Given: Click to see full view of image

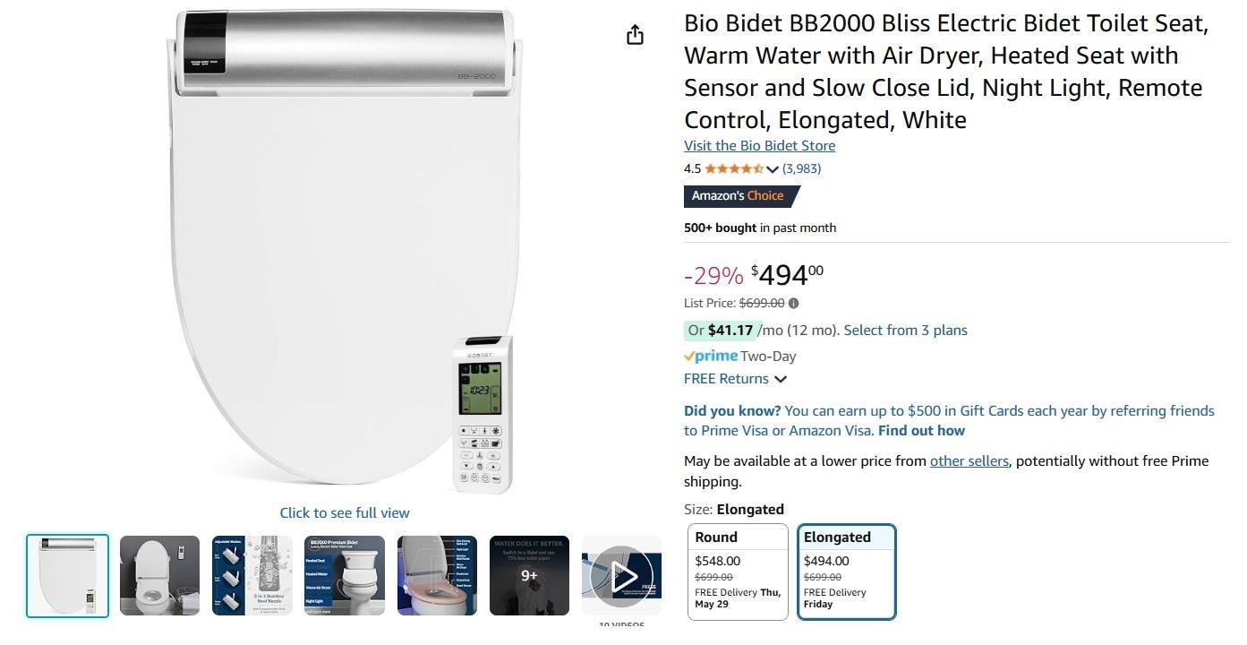Looking at the screenshot, I should (345, 513).
